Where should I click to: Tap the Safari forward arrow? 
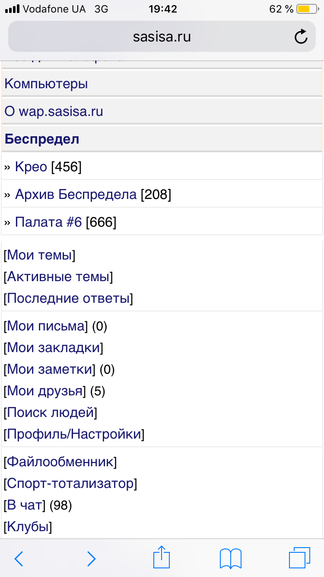point(91,558)
